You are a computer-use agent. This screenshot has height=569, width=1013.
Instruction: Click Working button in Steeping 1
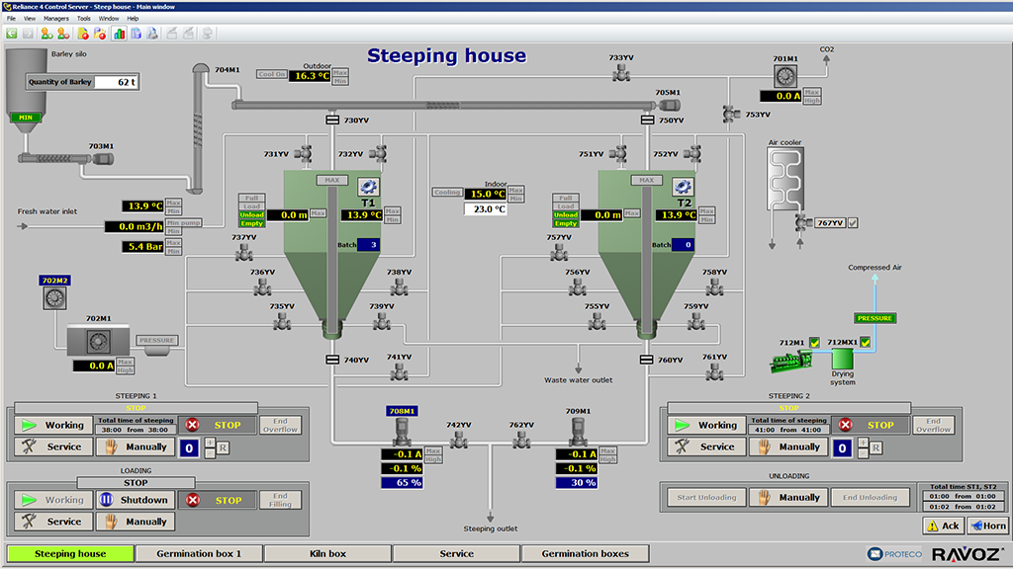[x=54, y=425]
